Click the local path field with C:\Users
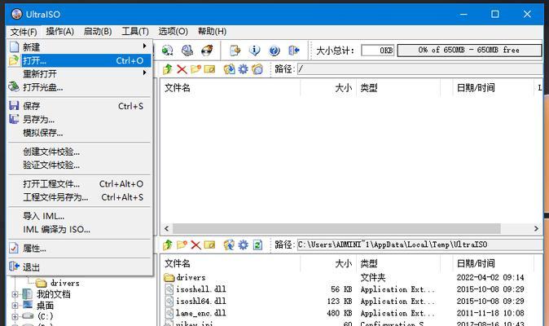Image resolution: width=549 pixels, height=326 pixels. (419, 244)
